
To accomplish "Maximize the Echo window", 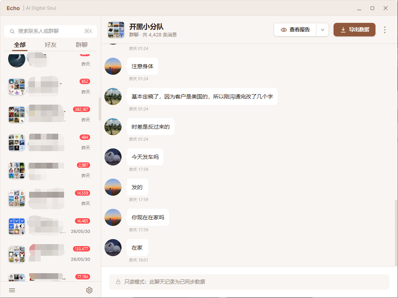I will (372, 9).
